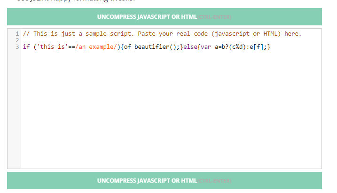Click the bottom Uncompress JavaScript or HTML button

tap(165, 180)
